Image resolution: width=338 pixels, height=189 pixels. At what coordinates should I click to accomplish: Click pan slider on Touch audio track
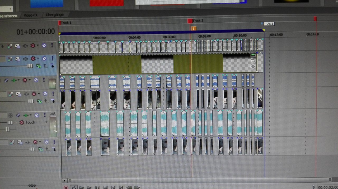(7, 129)
